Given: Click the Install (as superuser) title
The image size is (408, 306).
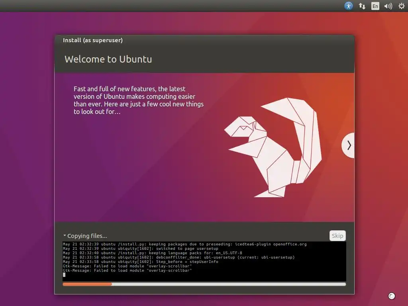Looking at the screenshot, I should (x=92, y=40).
